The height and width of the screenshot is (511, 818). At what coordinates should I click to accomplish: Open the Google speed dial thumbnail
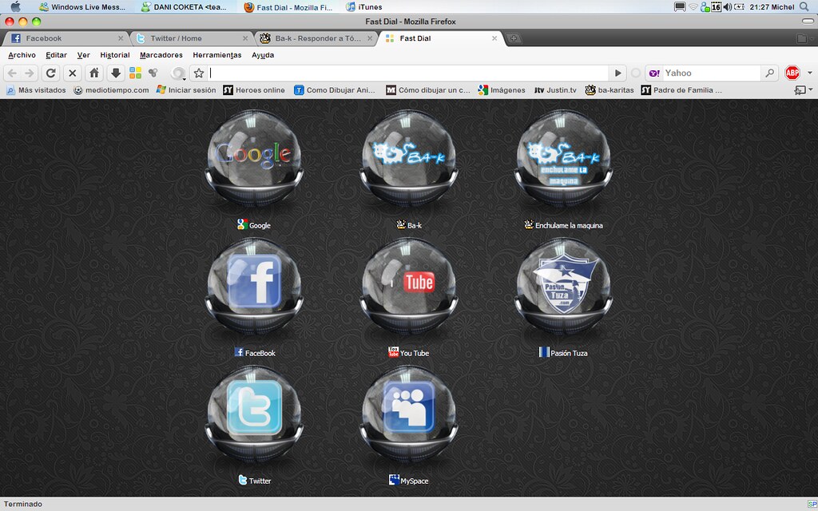255,156
